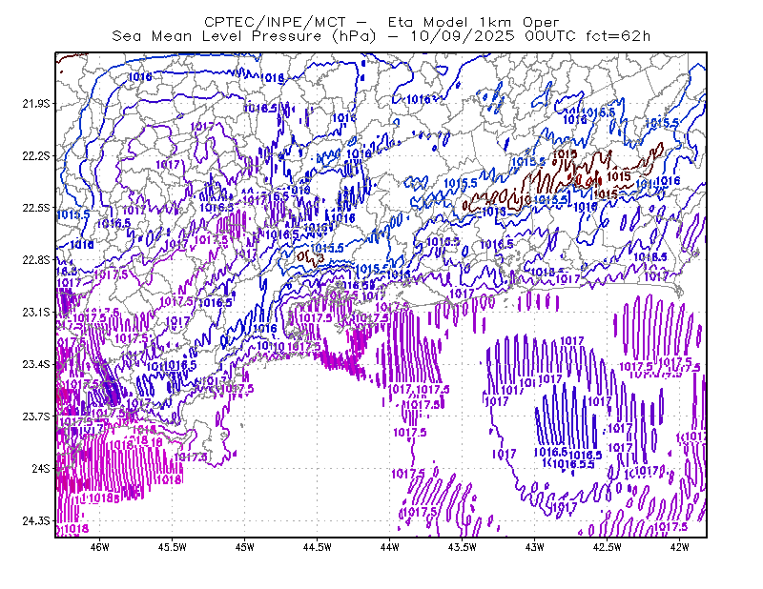
Task: Click the 44.5W longitude axis label
Action: pos(318,547)
